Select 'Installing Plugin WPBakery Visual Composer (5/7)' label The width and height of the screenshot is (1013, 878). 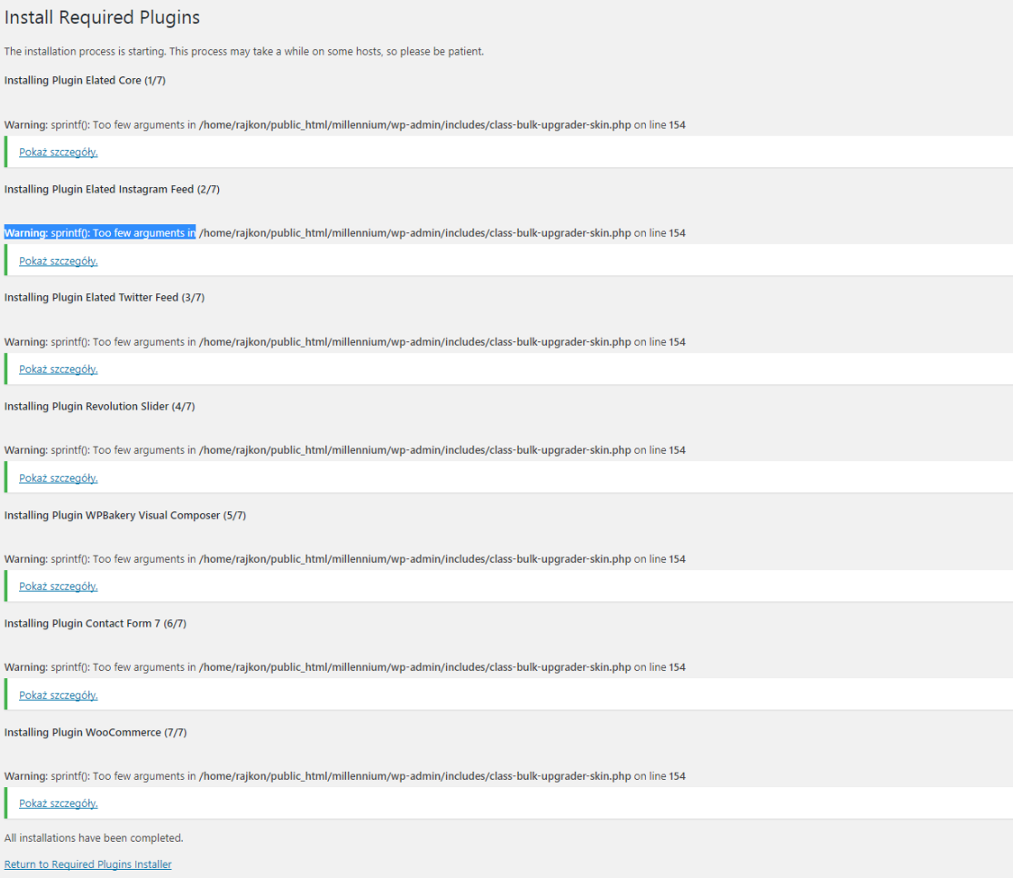124,515
